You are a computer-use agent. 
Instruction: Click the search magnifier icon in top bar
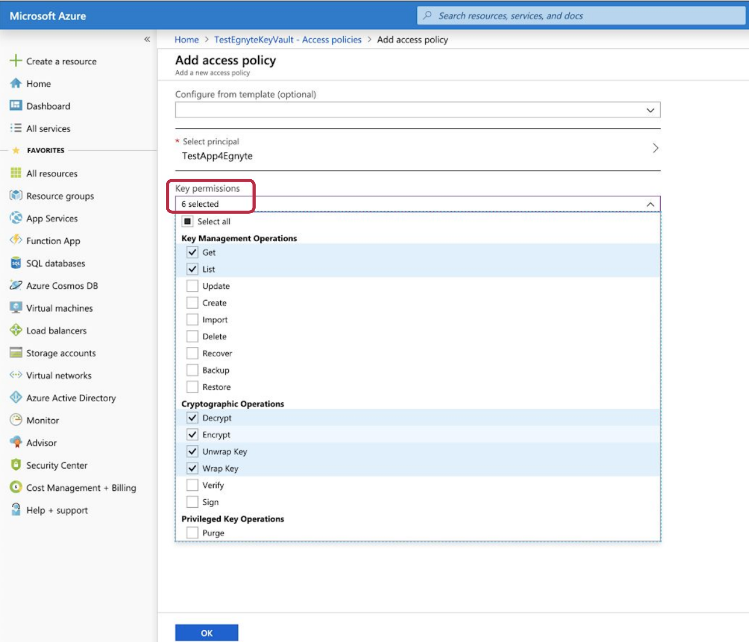tap(427, 15)
